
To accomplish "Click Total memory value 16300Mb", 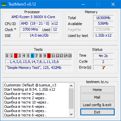I will [x=103, y=18].
